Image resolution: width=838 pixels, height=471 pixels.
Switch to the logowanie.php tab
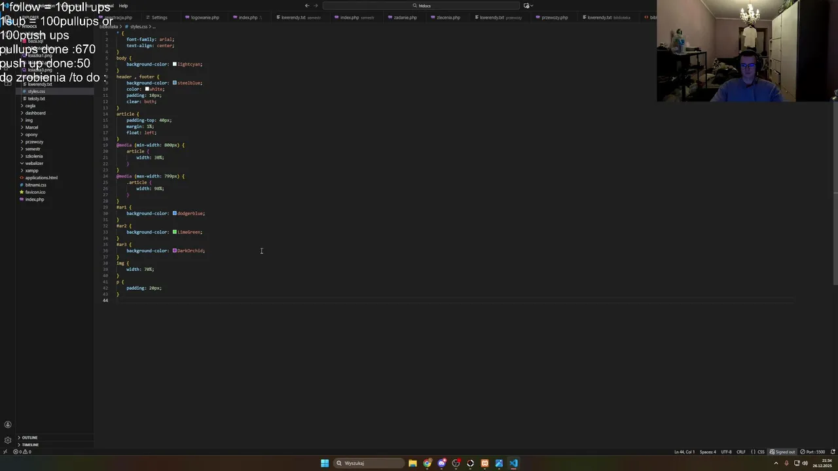point(205,18)
